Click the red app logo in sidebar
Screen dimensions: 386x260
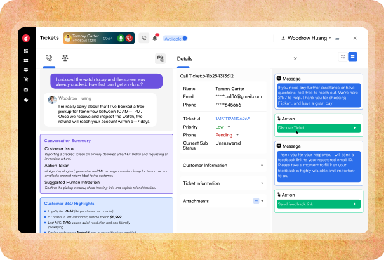pyautogui.click(x=26, y=38)
